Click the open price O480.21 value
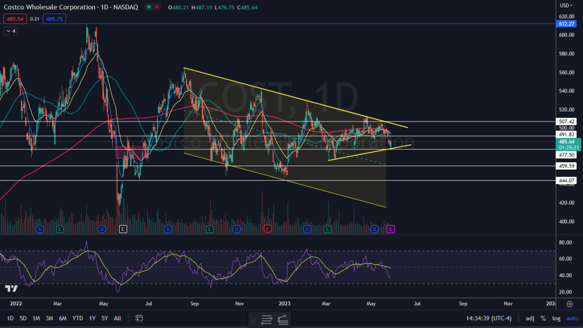The width and height of the screenshot is (583, 328). [x=178, y=8]
